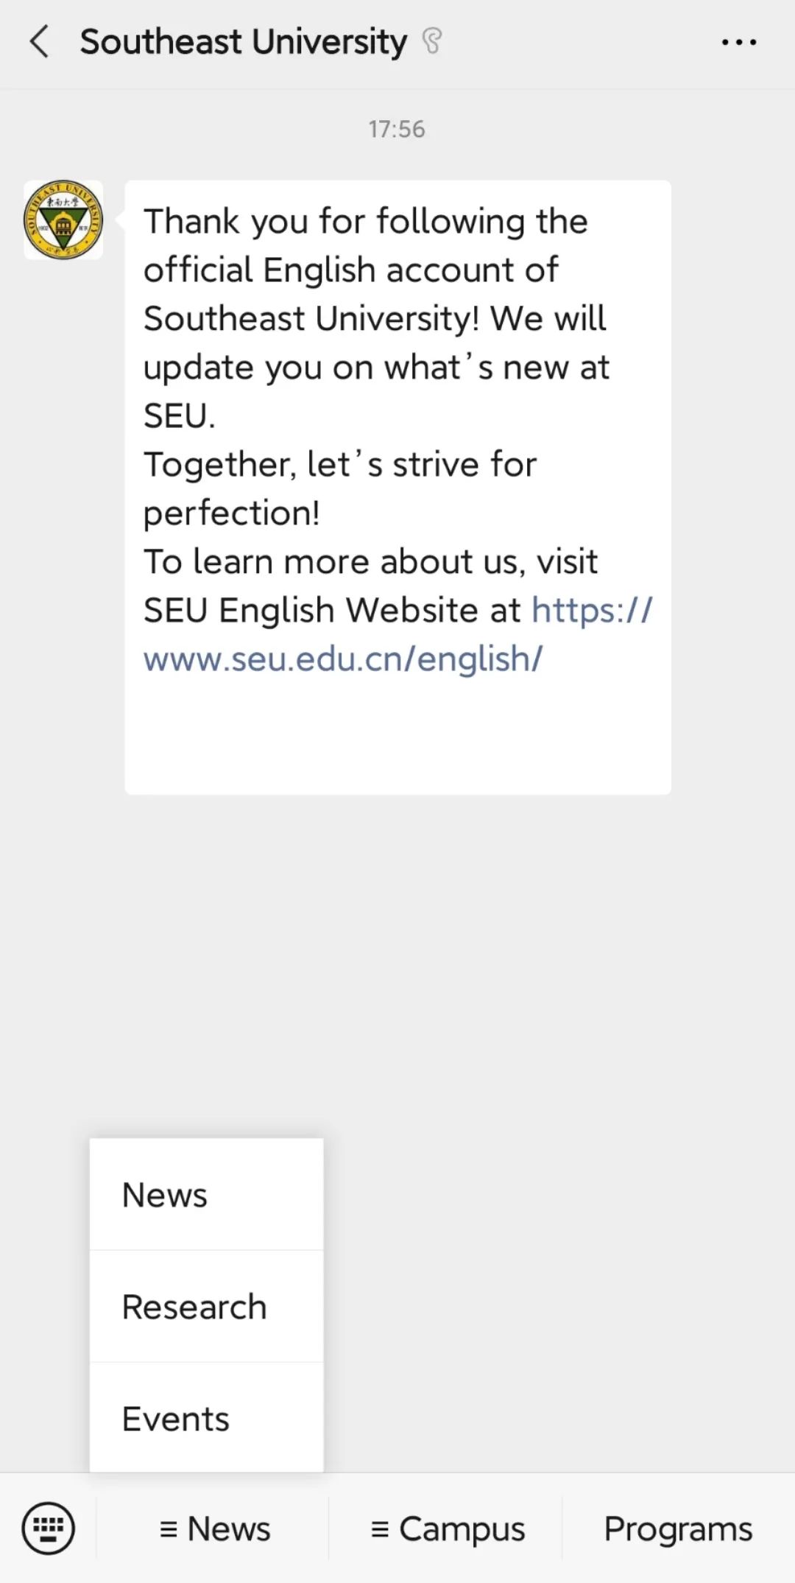Tap the hamburger lines icon beside Campus

click(380, 1530)
